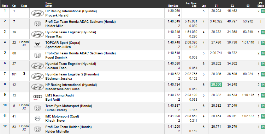
Task: Click Lap Time Gap column header
Action: click(191, 4)
